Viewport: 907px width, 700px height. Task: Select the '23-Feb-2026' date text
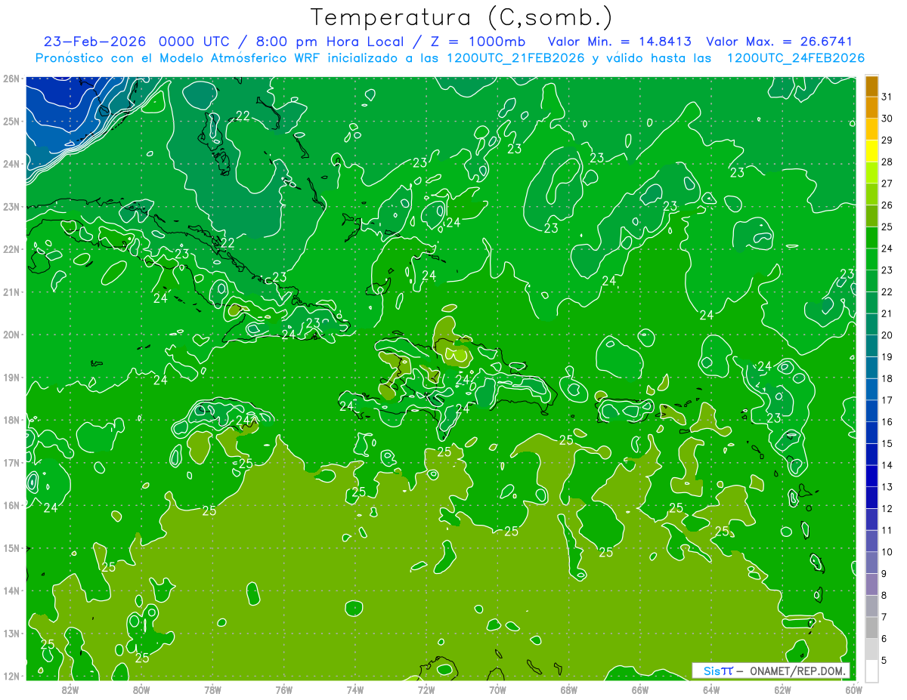coord(94,42)
